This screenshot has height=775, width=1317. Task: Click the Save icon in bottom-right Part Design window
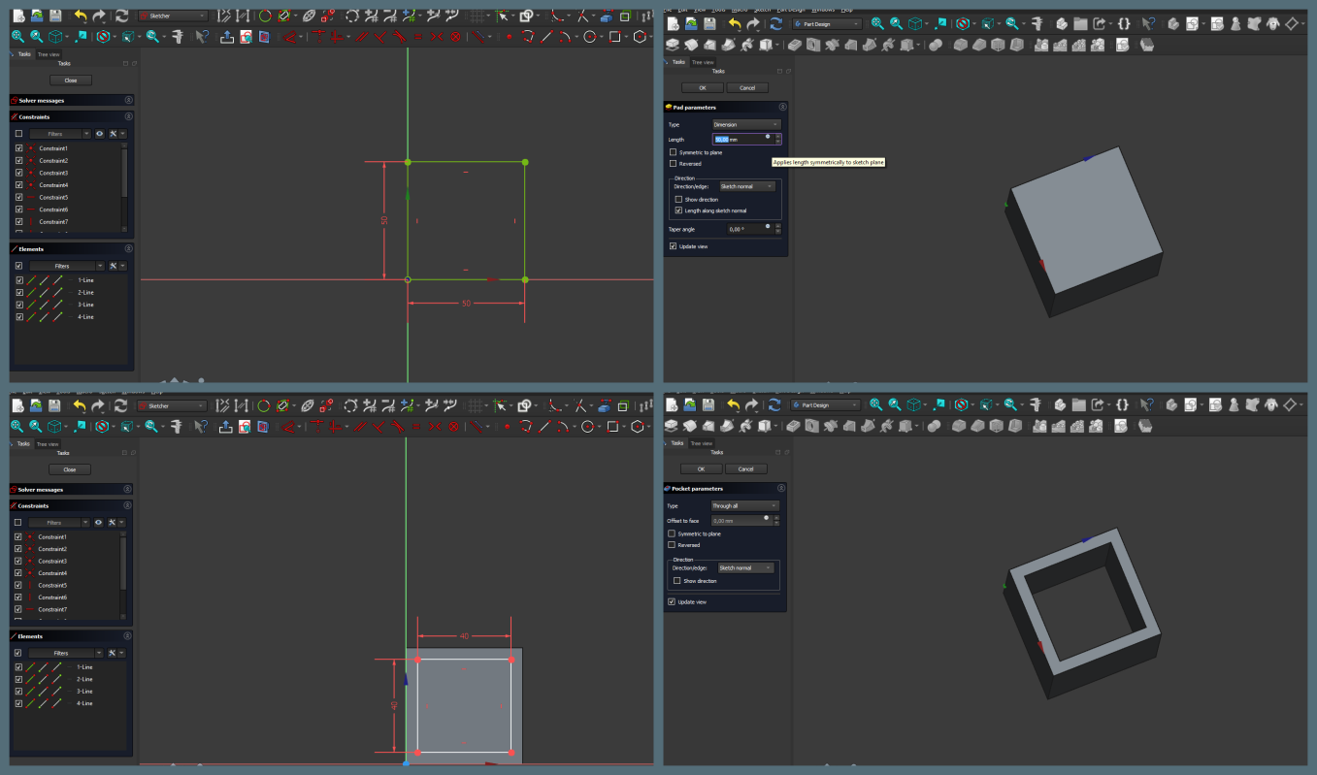pyautogui.click(x=709, y=404)
